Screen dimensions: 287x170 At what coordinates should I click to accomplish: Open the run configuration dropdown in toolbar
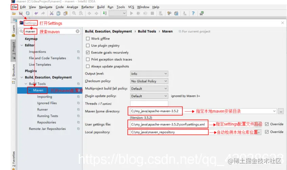pos(118,13)
